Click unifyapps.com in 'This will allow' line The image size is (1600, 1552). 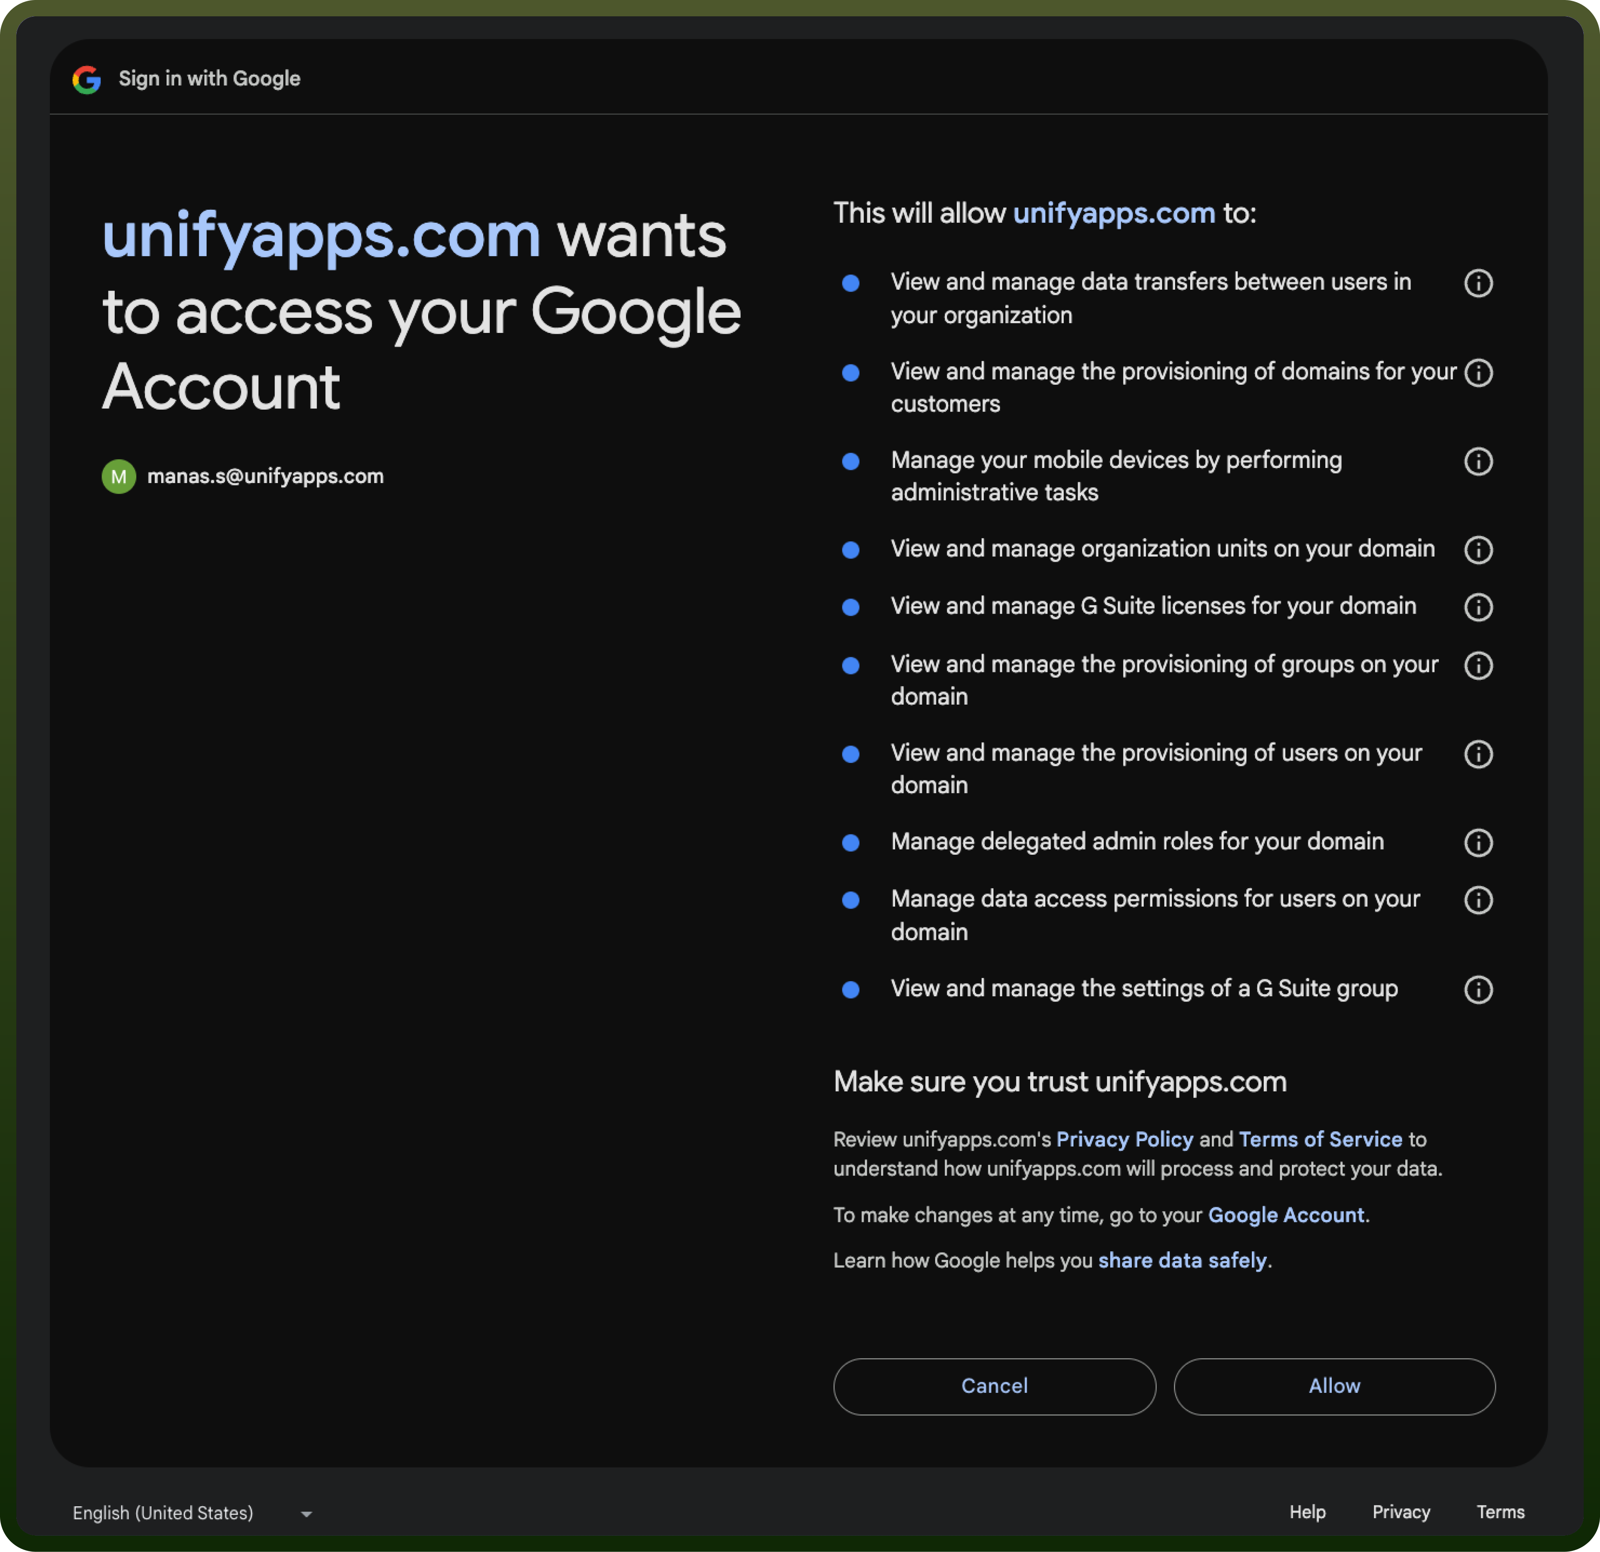pyautogui.click(x=1113, y=213)
